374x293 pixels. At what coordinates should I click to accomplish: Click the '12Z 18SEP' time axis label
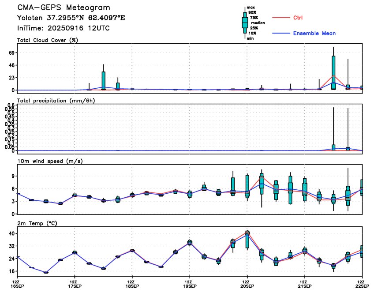[132, 284]
